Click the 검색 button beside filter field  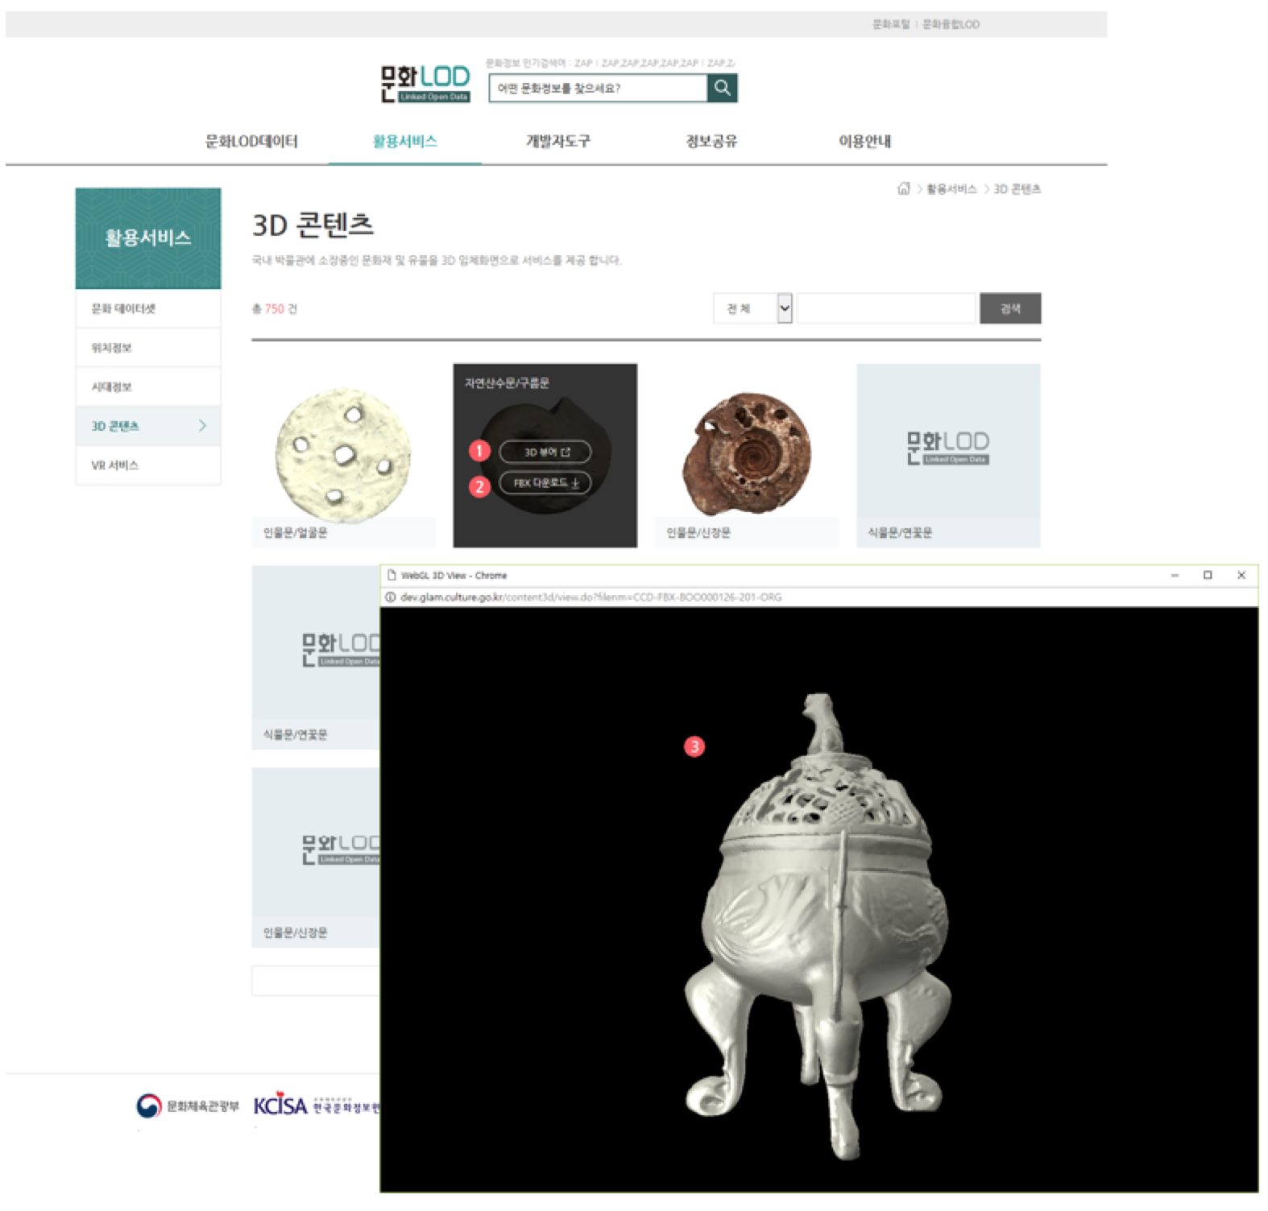coord(1010,308)
